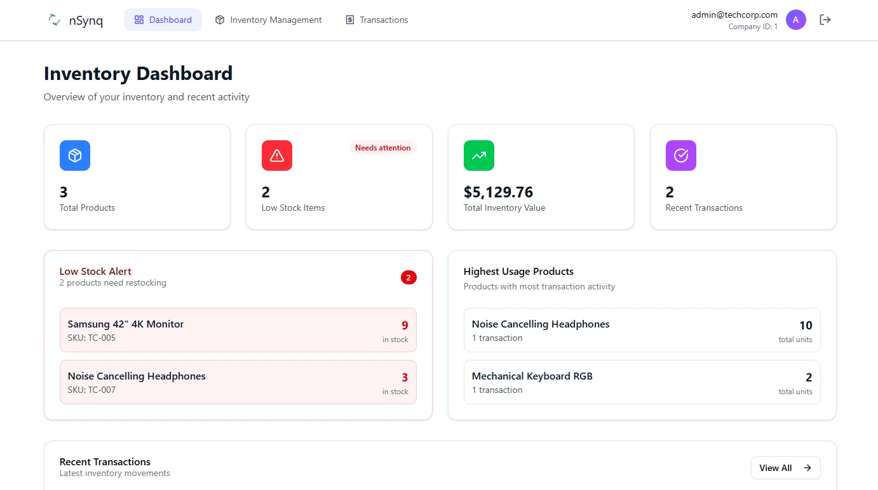Screen dimensions: 878x490
Task: Open the Transactions section
Action: [377, 20]
